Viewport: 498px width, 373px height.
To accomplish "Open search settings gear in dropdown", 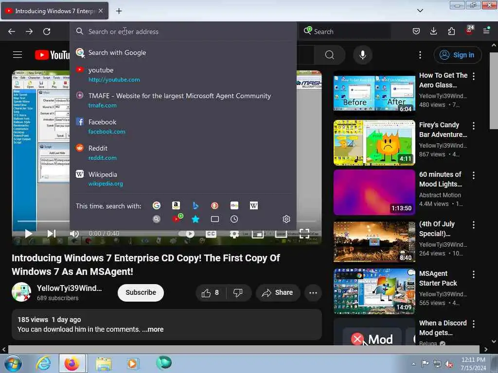I will coord(286,219).
